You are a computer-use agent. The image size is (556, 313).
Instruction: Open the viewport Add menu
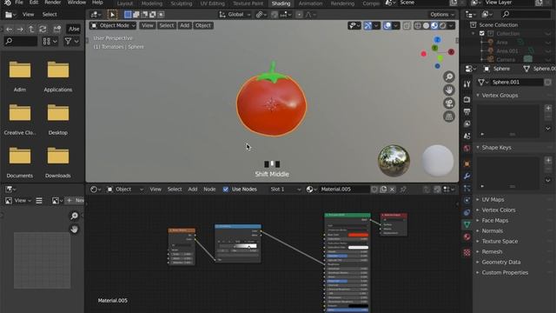184,25
